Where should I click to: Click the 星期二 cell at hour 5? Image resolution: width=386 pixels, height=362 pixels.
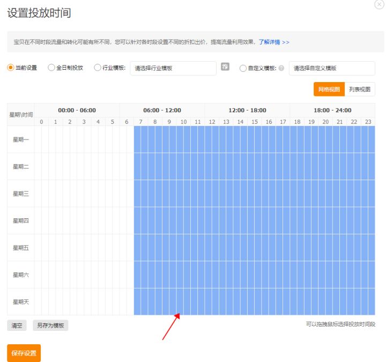[113, 166]
